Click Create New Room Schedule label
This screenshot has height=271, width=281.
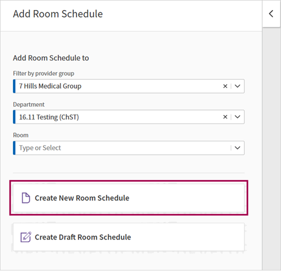coord(82,198)
